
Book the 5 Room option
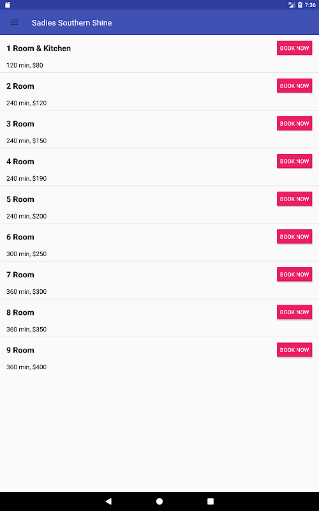294,199
